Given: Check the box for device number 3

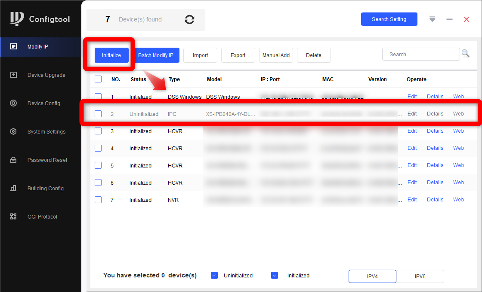Looking at the screenshot, I should point(98,131).
